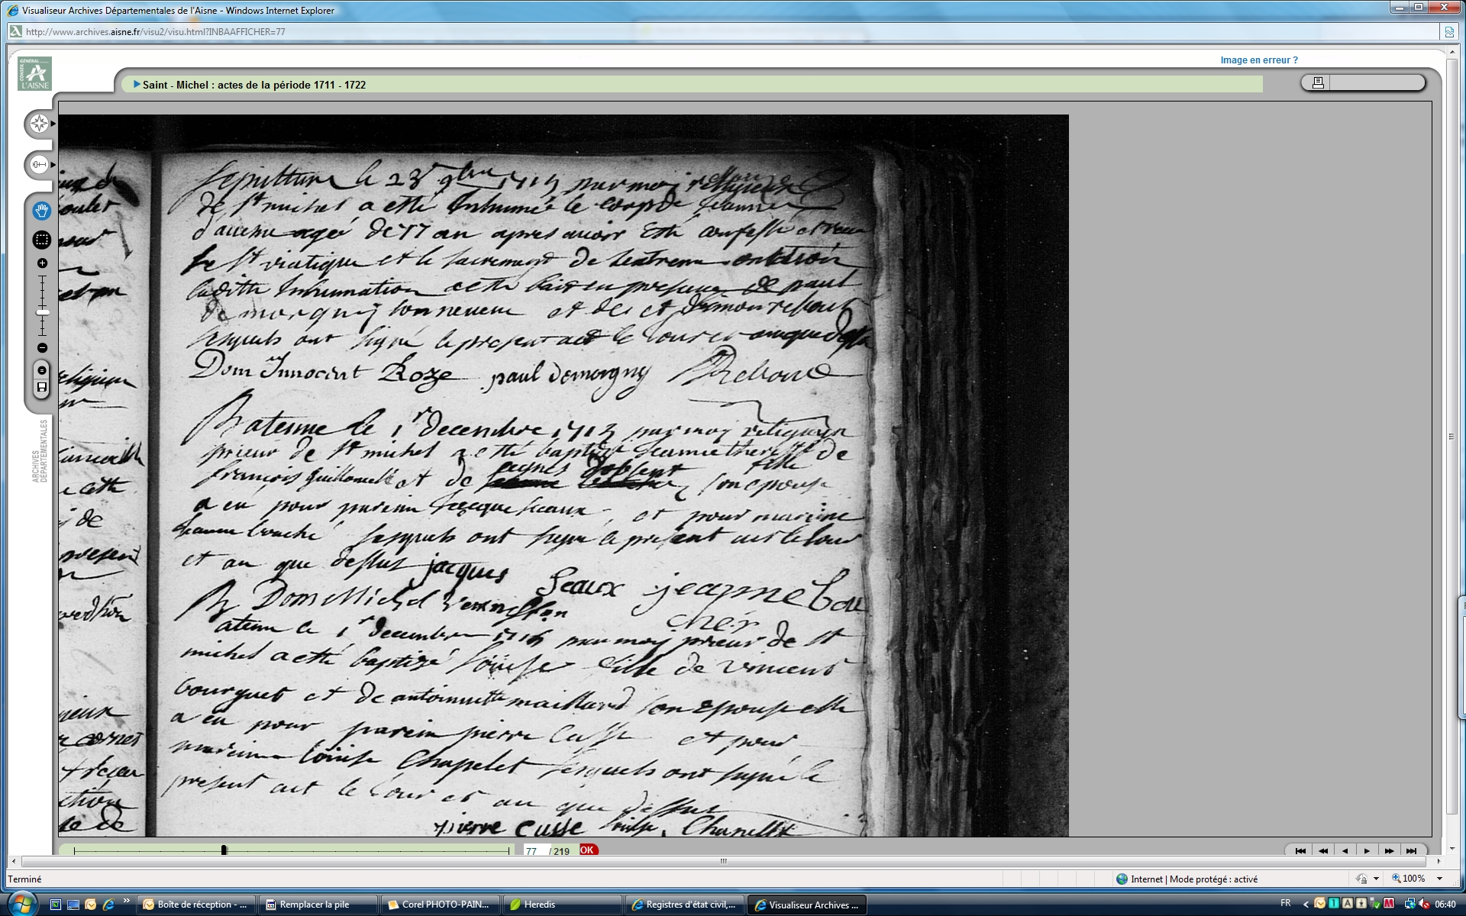1466x916 pixels.
Task: Switch to Corel PHOTO-PAINT taskbar window
Action: [x=439, y=905]
